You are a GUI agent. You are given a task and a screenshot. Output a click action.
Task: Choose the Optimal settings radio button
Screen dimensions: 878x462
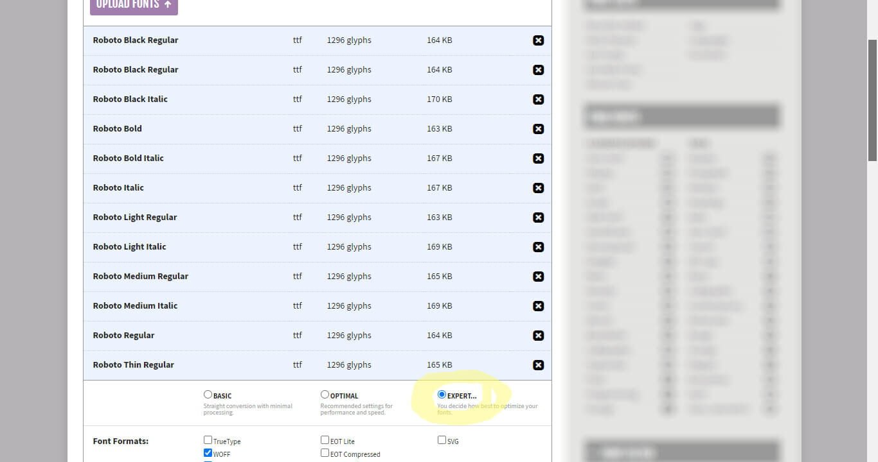tap(325, 395)
